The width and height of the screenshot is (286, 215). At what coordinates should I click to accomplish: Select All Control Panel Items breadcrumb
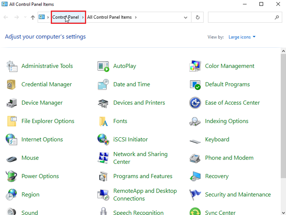(109, 17)
